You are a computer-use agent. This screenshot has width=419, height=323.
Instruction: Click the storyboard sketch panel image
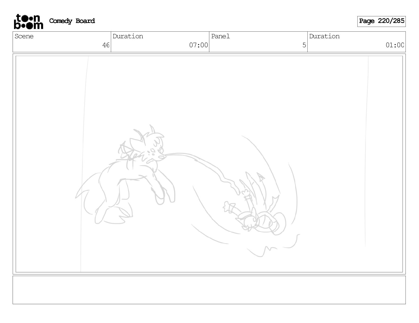[x=209, y=164]
